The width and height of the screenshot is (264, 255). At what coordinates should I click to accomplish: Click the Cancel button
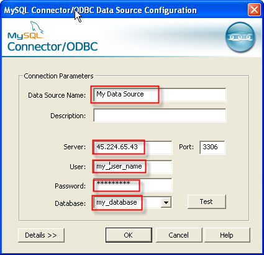(x=179, y=235)
